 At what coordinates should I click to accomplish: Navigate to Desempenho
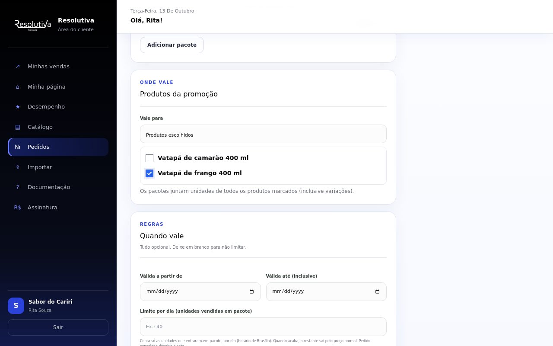[58, 107]
